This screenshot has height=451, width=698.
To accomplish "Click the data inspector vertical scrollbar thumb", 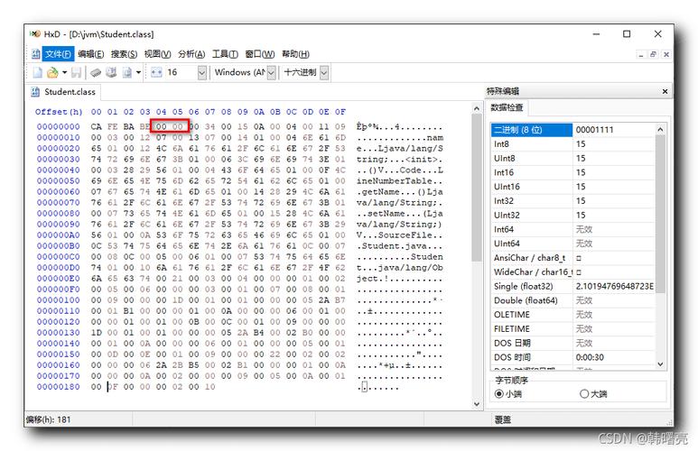I will pos(660,214).
